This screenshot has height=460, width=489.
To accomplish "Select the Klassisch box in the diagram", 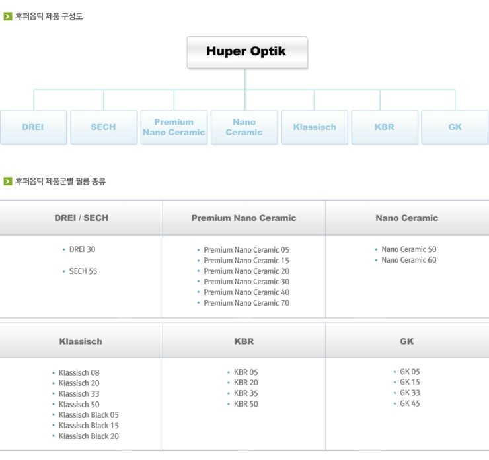I will 315,127.
